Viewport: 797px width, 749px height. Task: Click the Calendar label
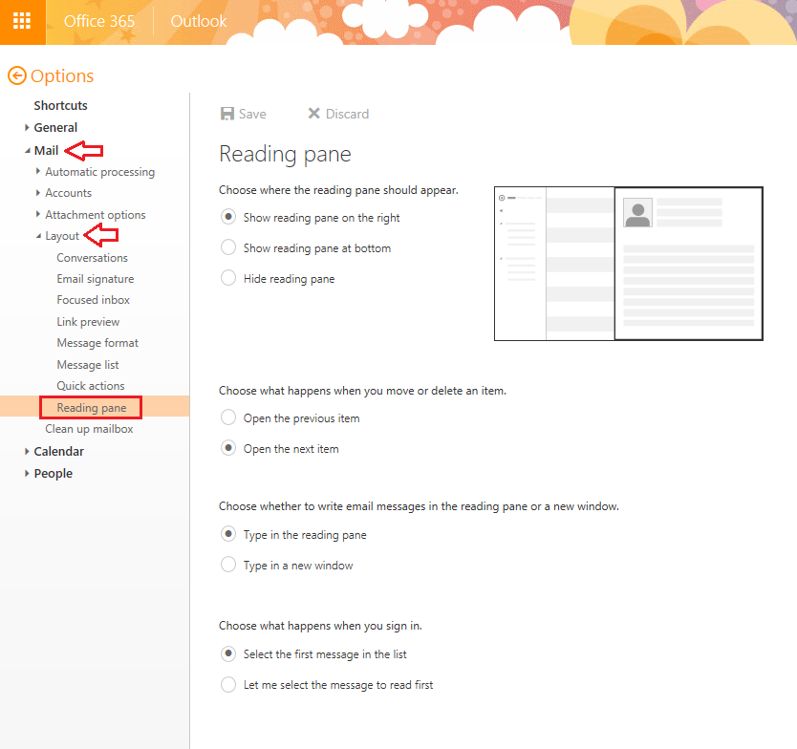[x=58, y=451]
